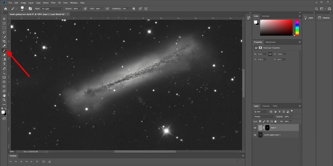
Task: Open the brush Opacity dropdown arrow
Action: coord(80,9)
